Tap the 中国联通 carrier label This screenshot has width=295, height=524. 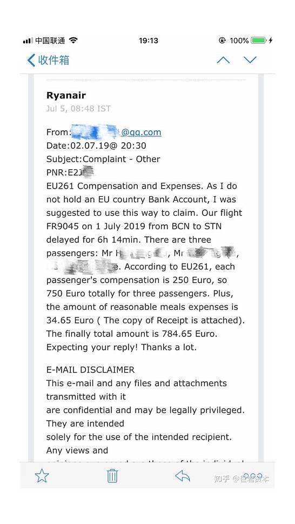coord(50,41)
